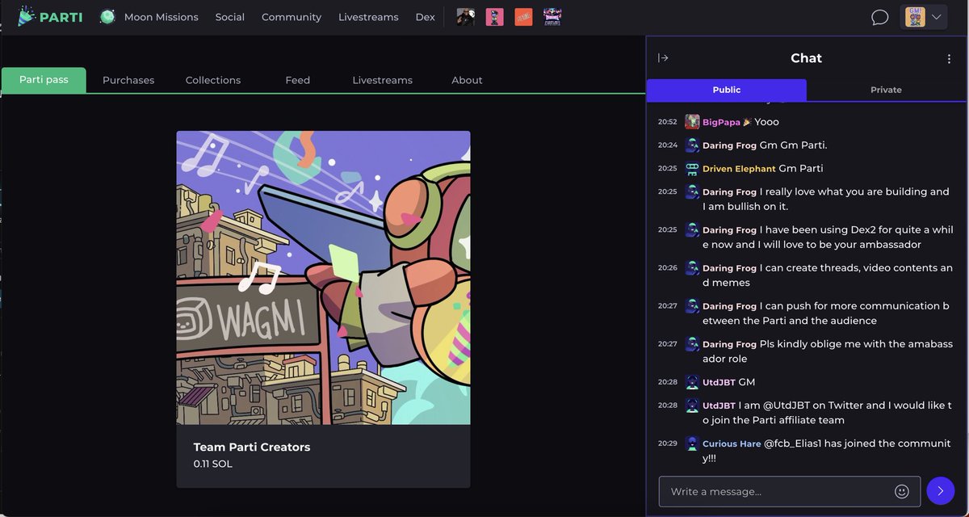Click Driven Elephant's avatar in chat

click(x=692, y=169)
